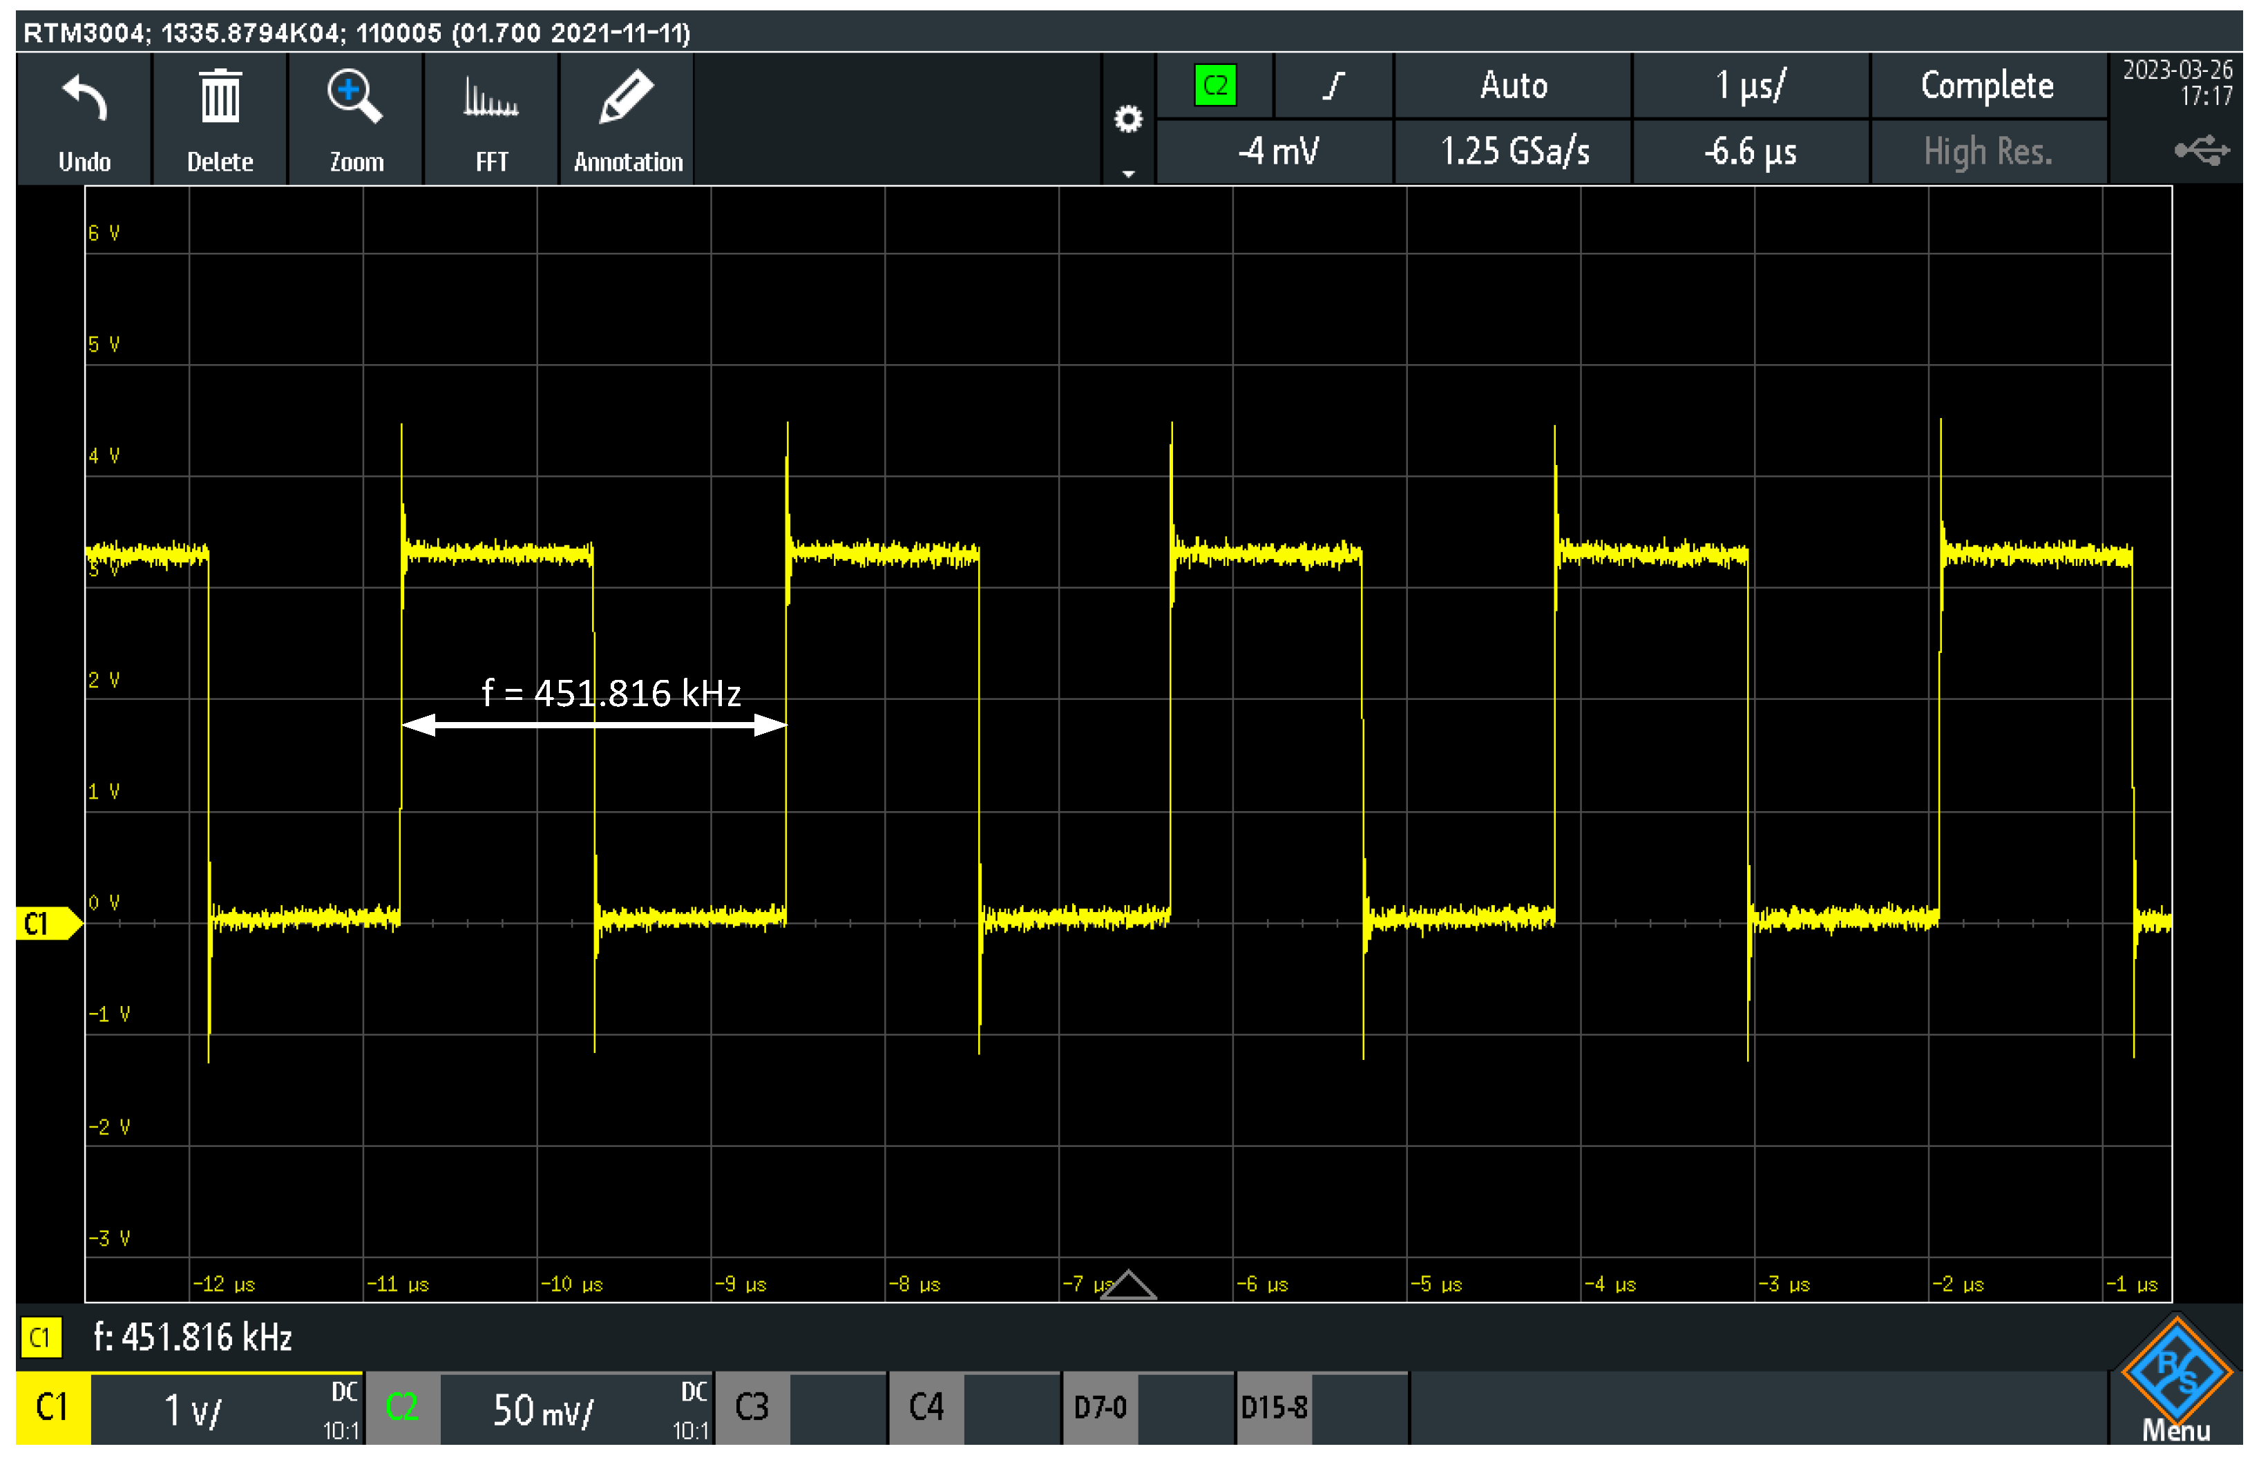Select the green C2 channel tab
Image resolution: width=2259 pixels, height=1460 pixels.
point(402,1408)
